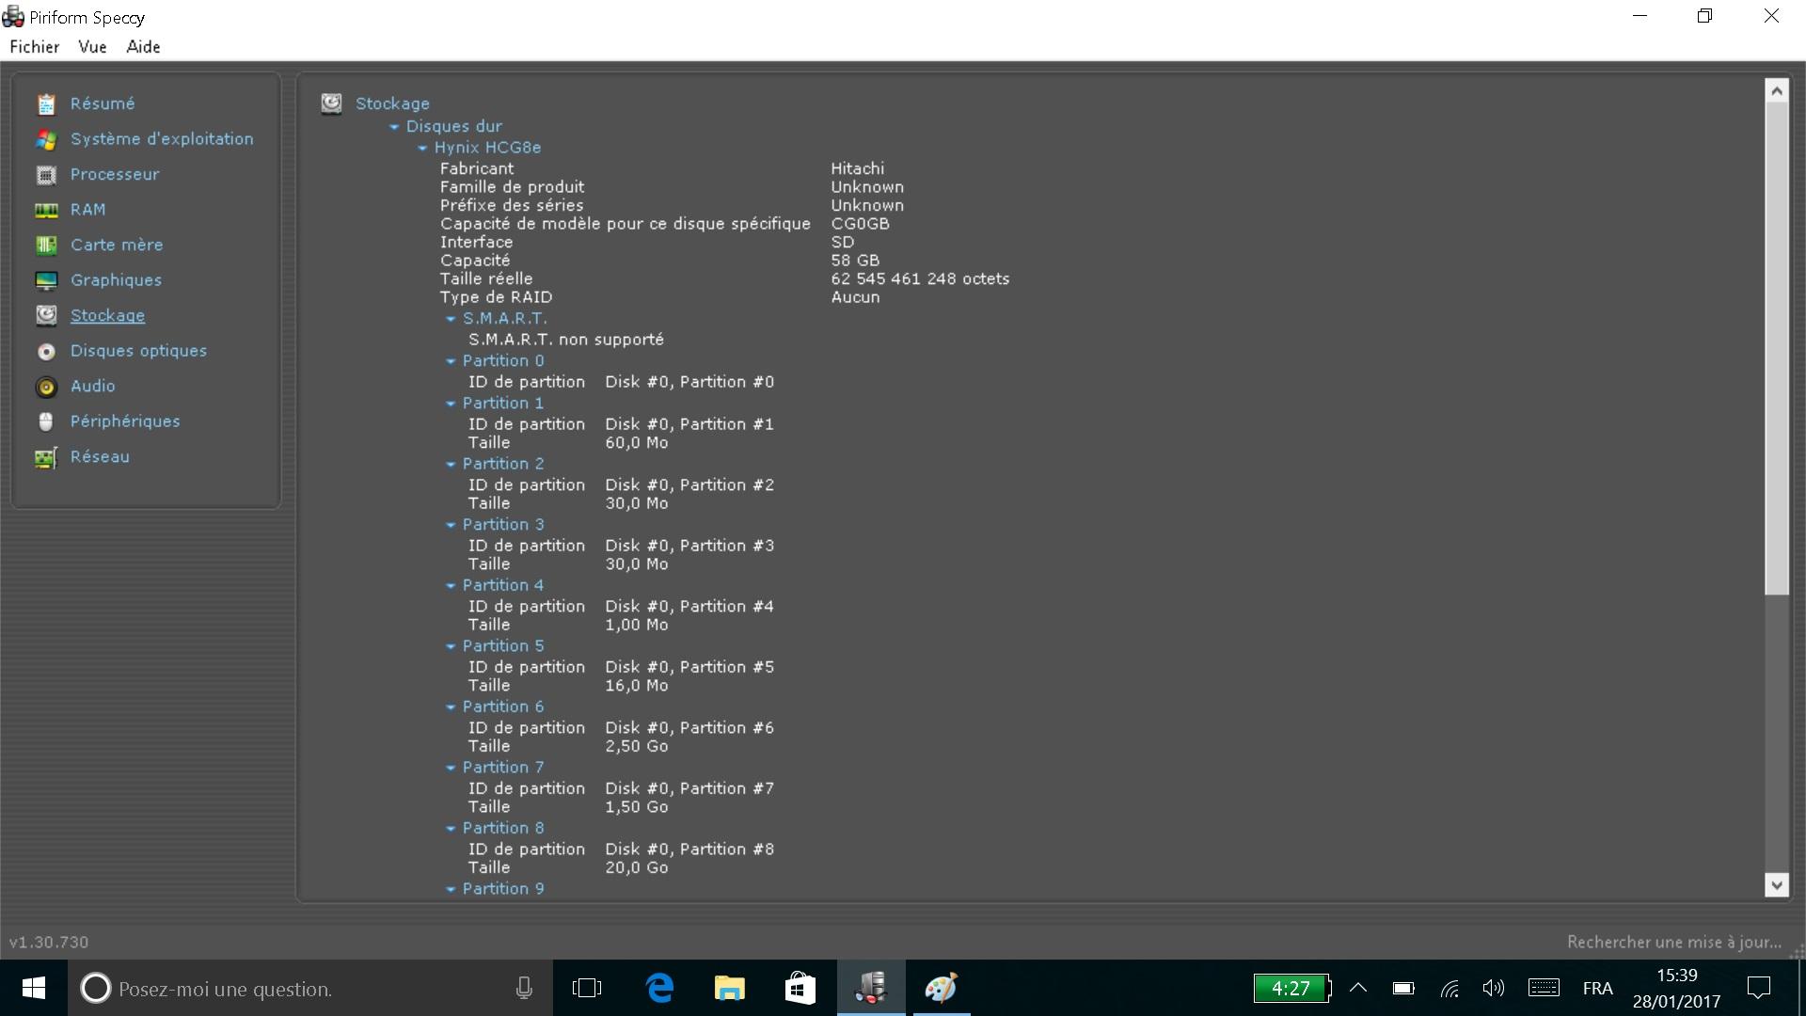Click Rechercher une mise à jour link
The height and width of the screenshot is (1016, 1806).
[x=1673, y=942]
